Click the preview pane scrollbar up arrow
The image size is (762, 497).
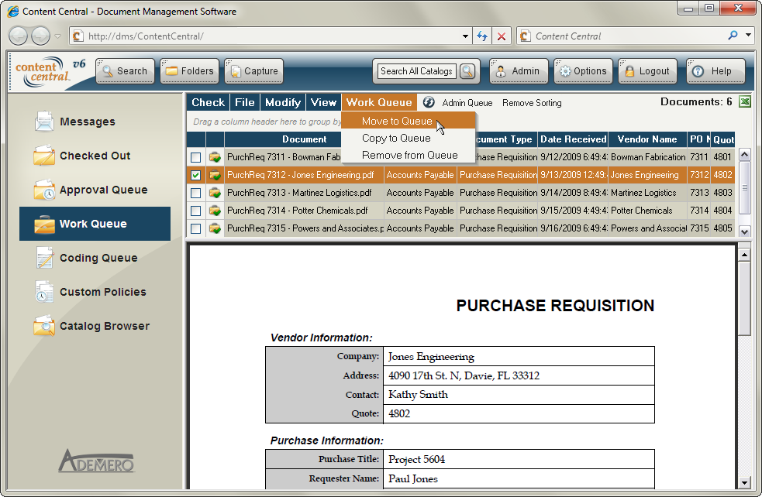click(x=744, y=255)
